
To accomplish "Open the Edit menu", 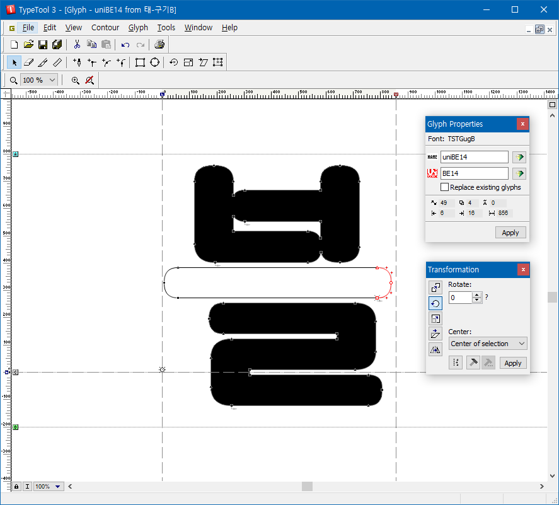I will pos(50,28).
